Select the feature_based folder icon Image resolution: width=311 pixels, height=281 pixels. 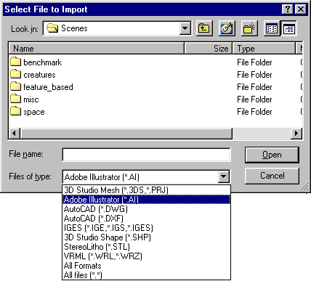[x=16, y=86]
